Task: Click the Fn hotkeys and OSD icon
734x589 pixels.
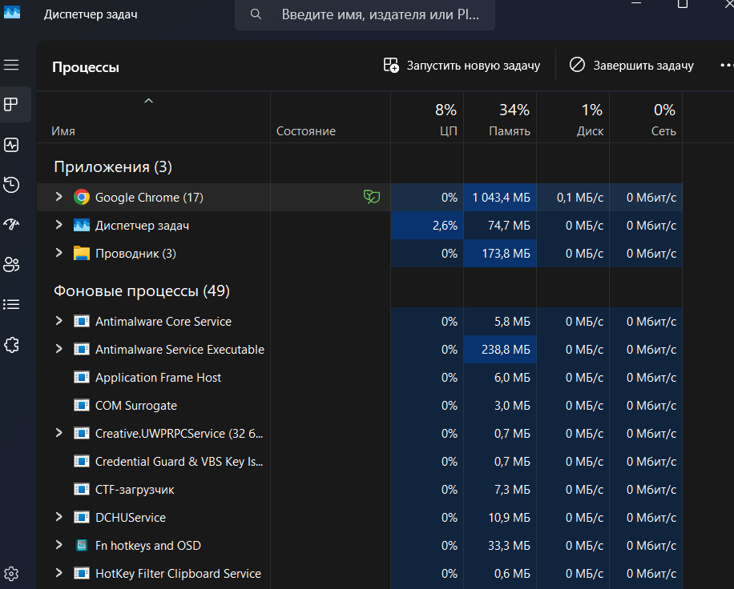Action: tap(82, 546)
